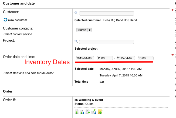The height and width of the screenshot is (118, 176).
Task: Open the New customer link
Action: [x=18, y=20]
